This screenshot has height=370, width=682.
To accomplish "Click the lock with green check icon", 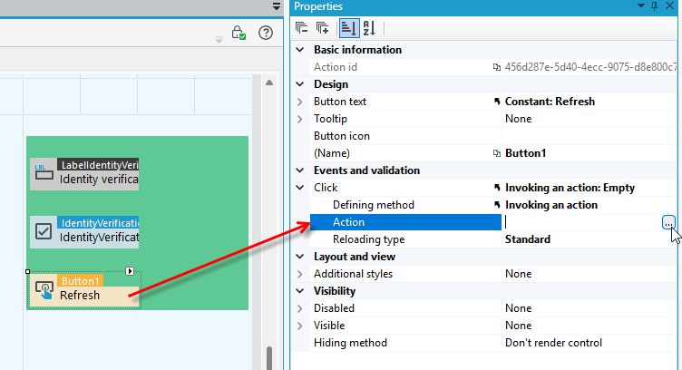I will point(239,33).
